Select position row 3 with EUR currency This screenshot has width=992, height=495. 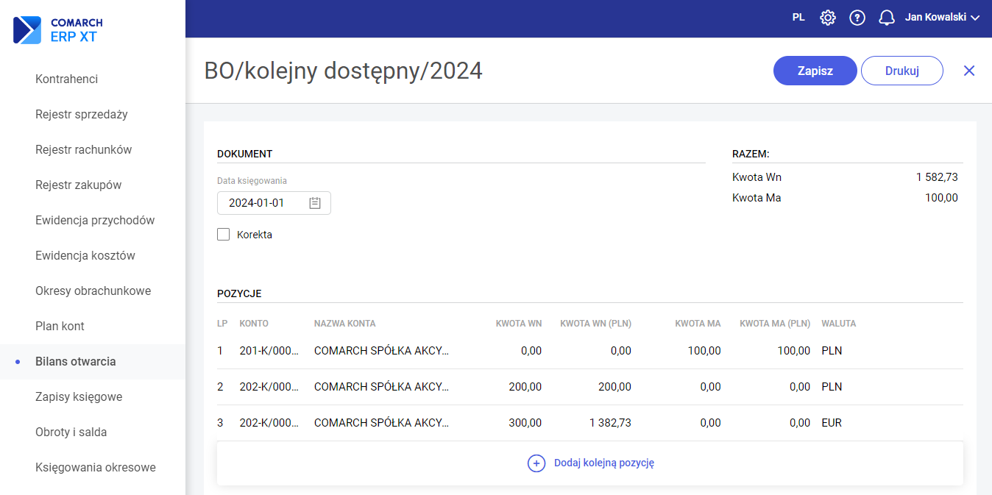click(589, 423)
